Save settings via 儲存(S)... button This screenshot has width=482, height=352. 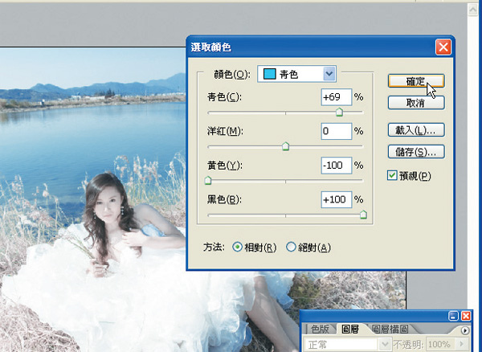click(416, 152)
